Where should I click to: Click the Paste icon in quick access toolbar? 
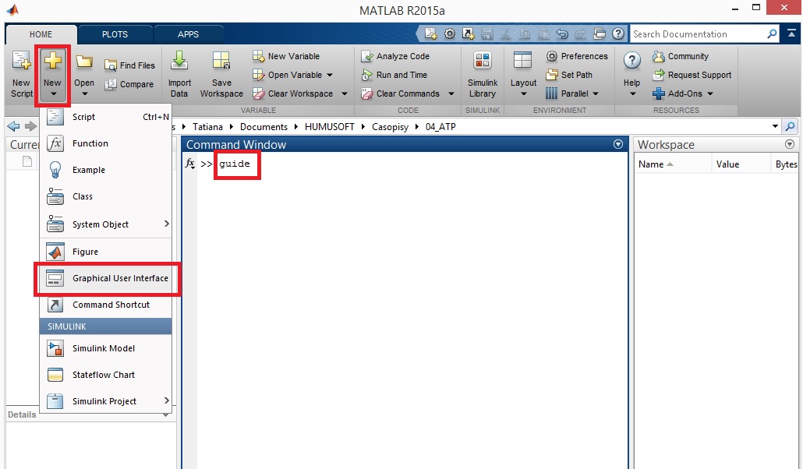pyautogui.click(x=543, y=34)
